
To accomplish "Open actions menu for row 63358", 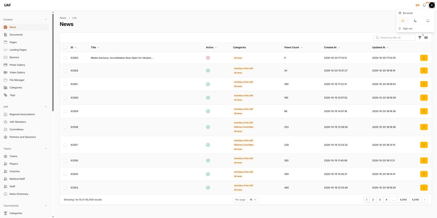I will (x=424, y=127).
